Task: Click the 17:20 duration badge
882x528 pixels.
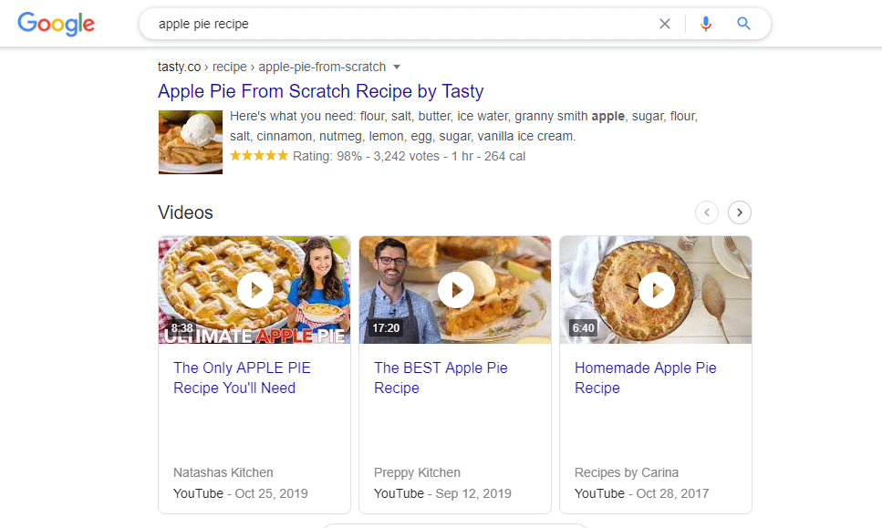Action: coord(386,328)
